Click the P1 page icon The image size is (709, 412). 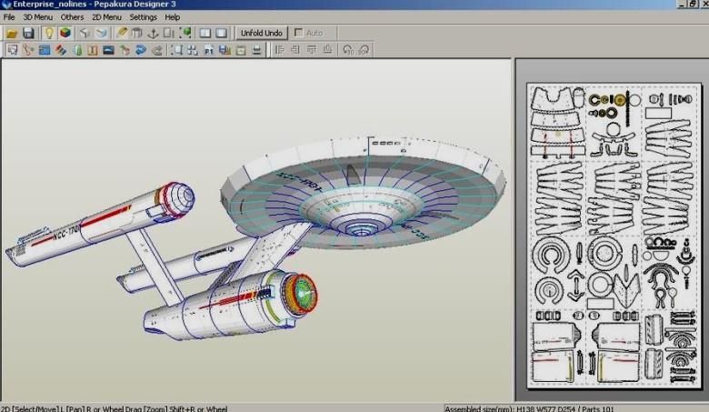pyautogui.click(x=208, y=50)
